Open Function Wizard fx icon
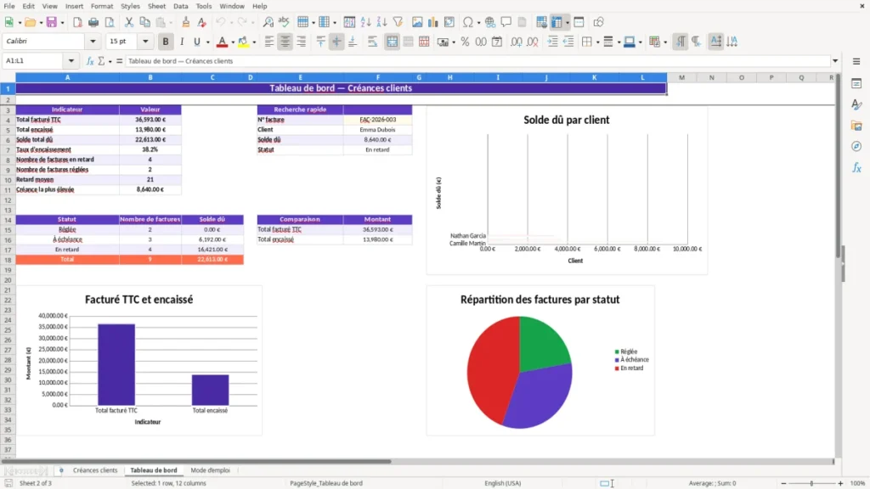The width and height of the screenshot is (870, 489). click(90, 61)
